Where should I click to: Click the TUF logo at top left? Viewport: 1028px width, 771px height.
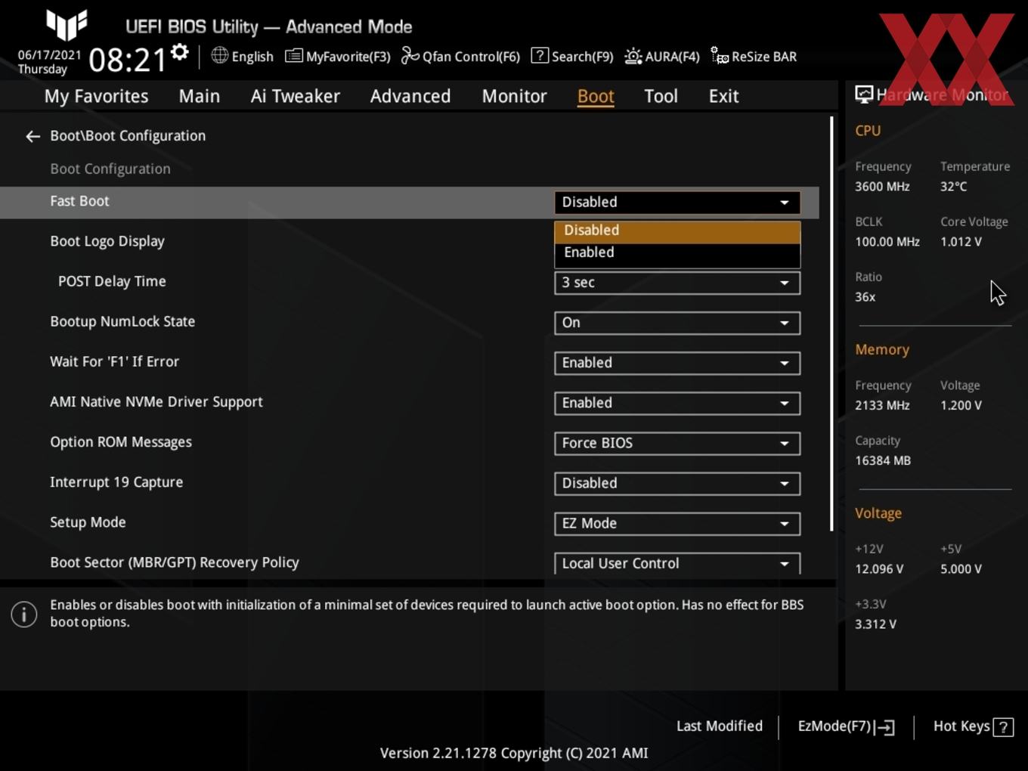67,25
